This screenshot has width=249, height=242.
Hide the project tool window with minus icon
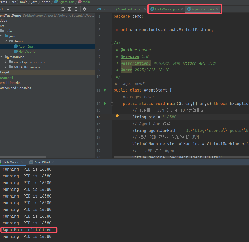pyautogui.click(x=91, y=9)
